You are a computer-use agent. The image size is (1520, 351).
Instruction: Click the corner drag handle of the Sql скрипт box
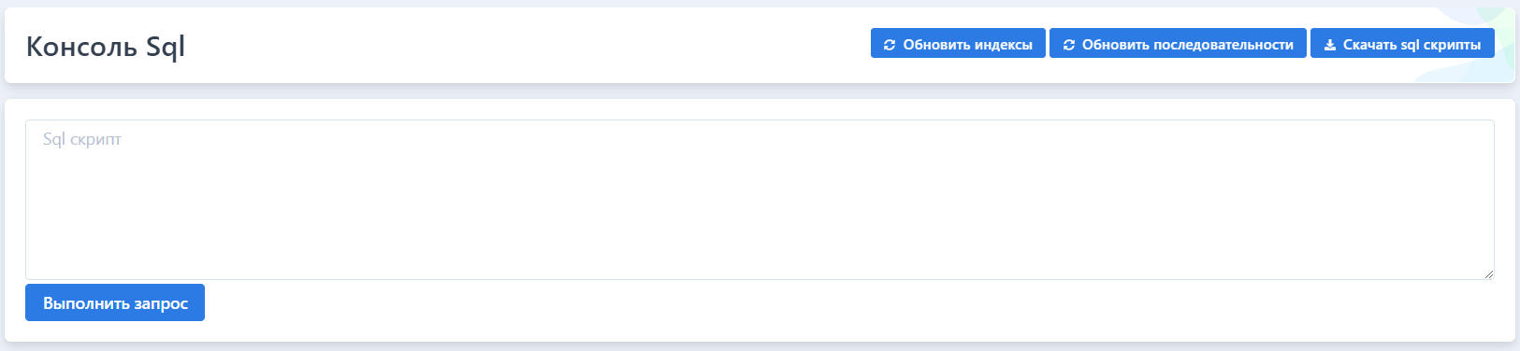point(1488,274)
